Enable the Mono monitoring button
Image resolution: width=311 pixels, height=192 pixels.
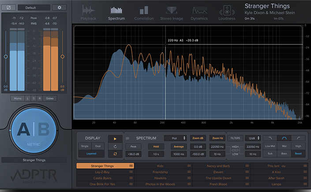coord(18,98)
